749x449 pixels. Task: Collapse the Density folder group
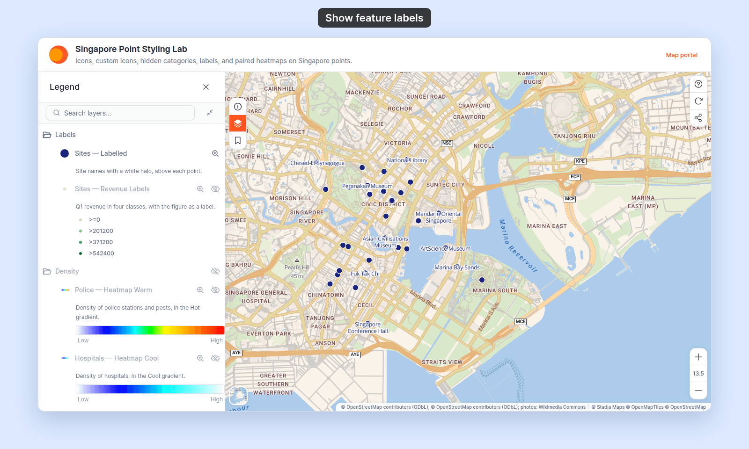click(x=47, y=271)
